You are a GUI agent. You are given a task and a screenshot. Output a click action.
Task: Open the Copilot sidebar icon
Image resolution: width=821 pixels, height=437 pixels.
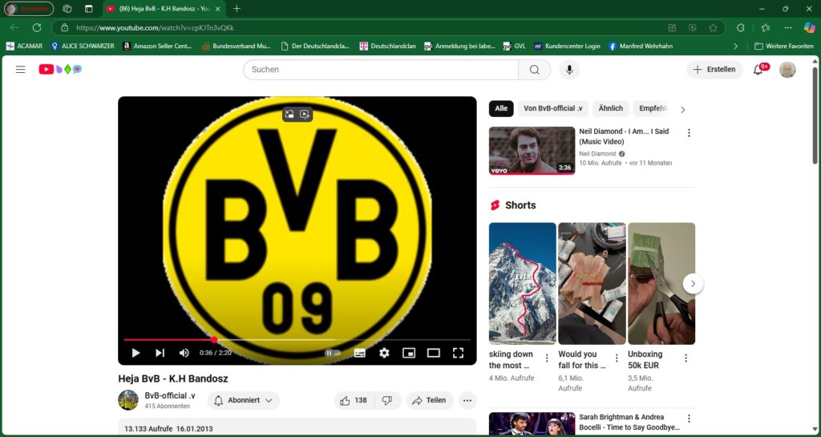click(x=810, y=27)
